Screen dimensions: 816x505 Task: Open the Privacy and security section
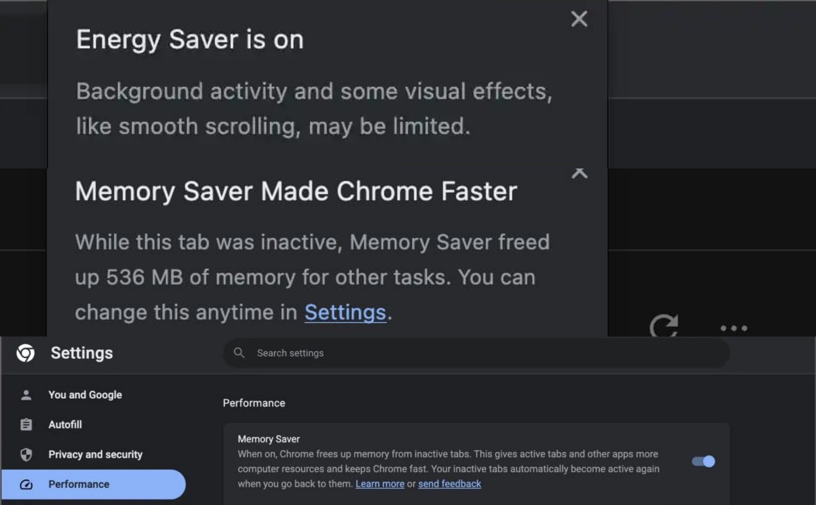click(95, 454)
